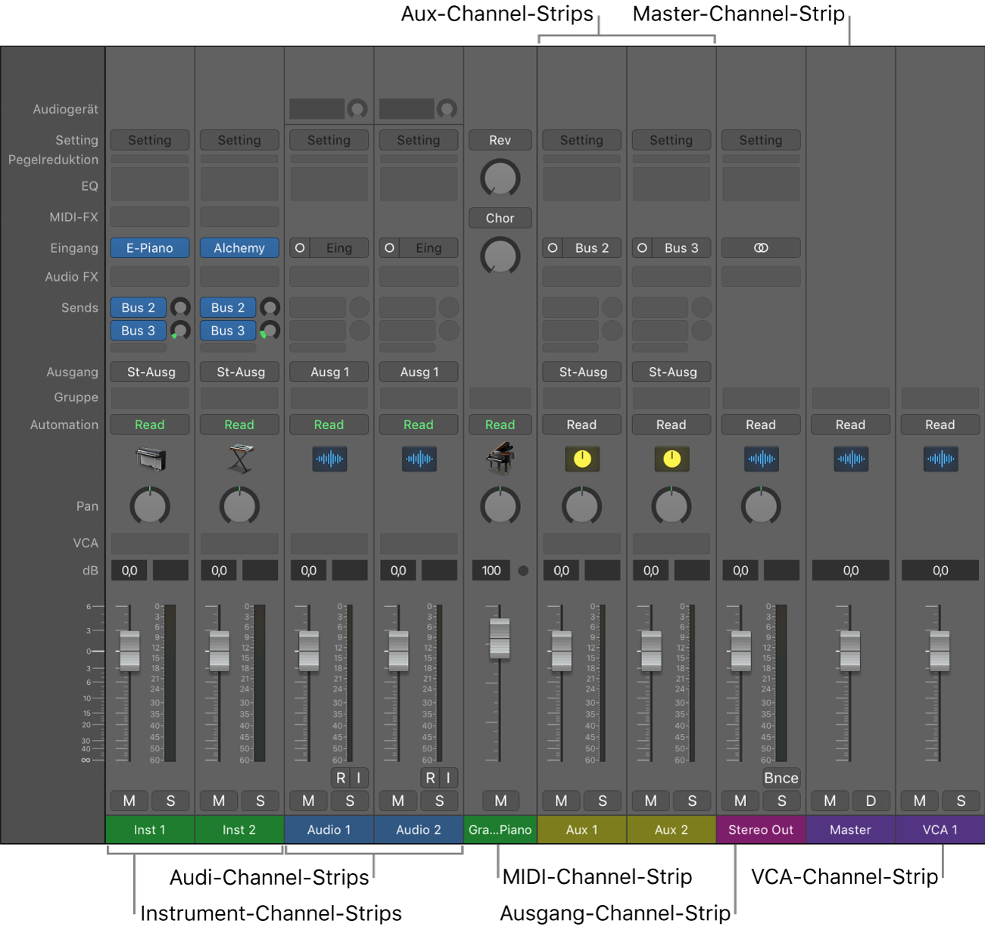Screen dimensions: 985x930
Task: Click the Bnce bounce button
Action: (781, 778)
